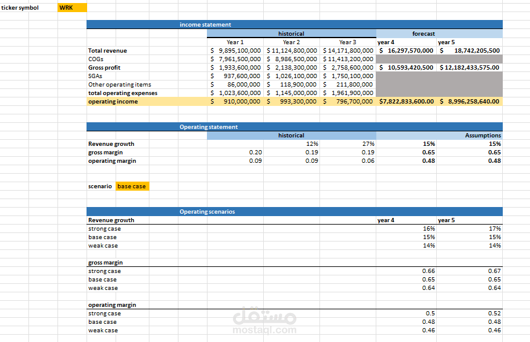Click Year 1 total revenue 9,895,100,000
Screen dimensions: 530x342
pyautogui.click(x=235, y=50)
